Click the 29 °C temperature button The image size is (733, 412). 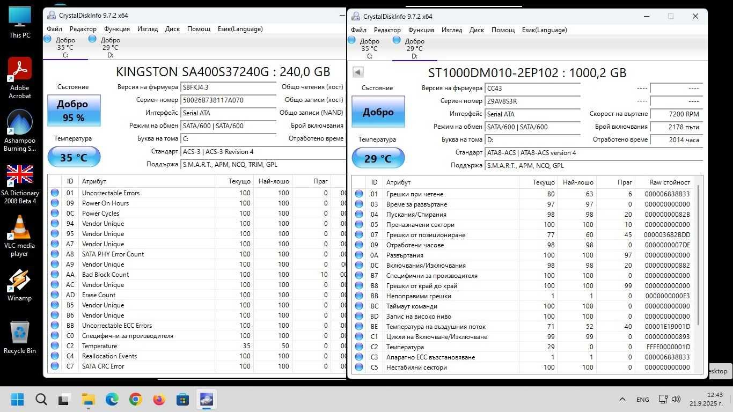[378, 158]
